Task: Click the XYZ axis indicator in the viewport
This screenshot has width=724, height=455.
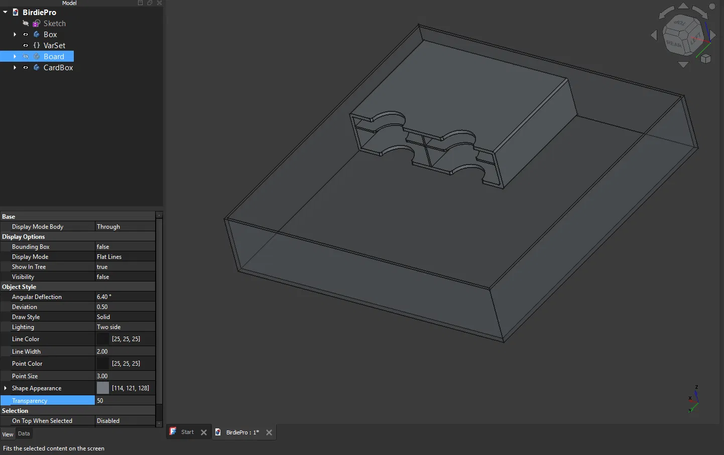Action: [693, 399]
